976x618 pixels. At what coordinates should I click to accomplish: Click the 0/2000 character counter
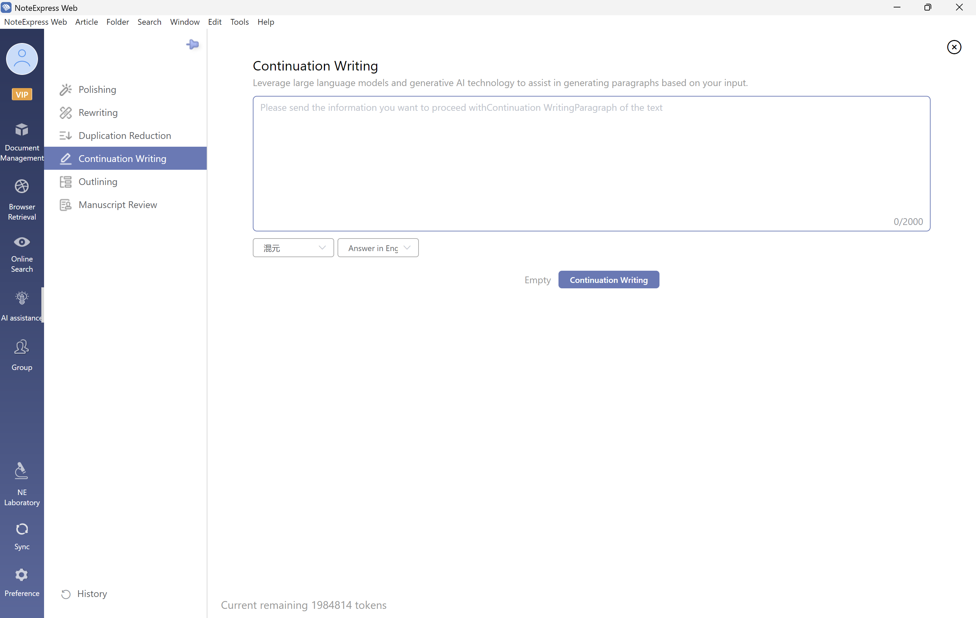tap(908, 222)
